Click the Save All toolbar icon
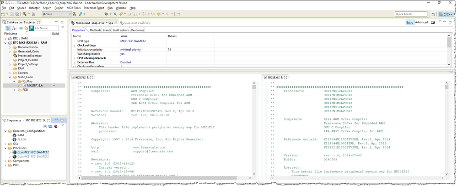Viewport: 457px width, 186px height. click(17, 14)
